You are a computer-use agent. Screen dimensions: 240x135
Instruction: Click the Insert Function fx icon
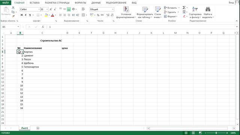43,27
